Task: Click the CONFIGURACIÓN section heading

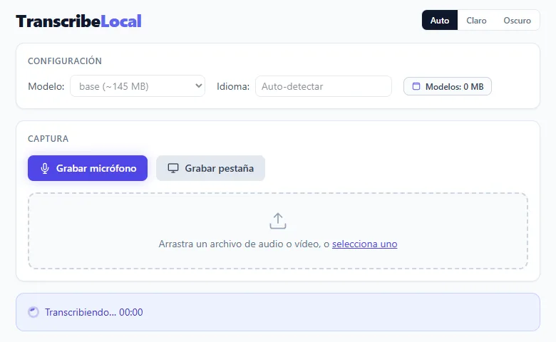Action: [x=65, y=61]
